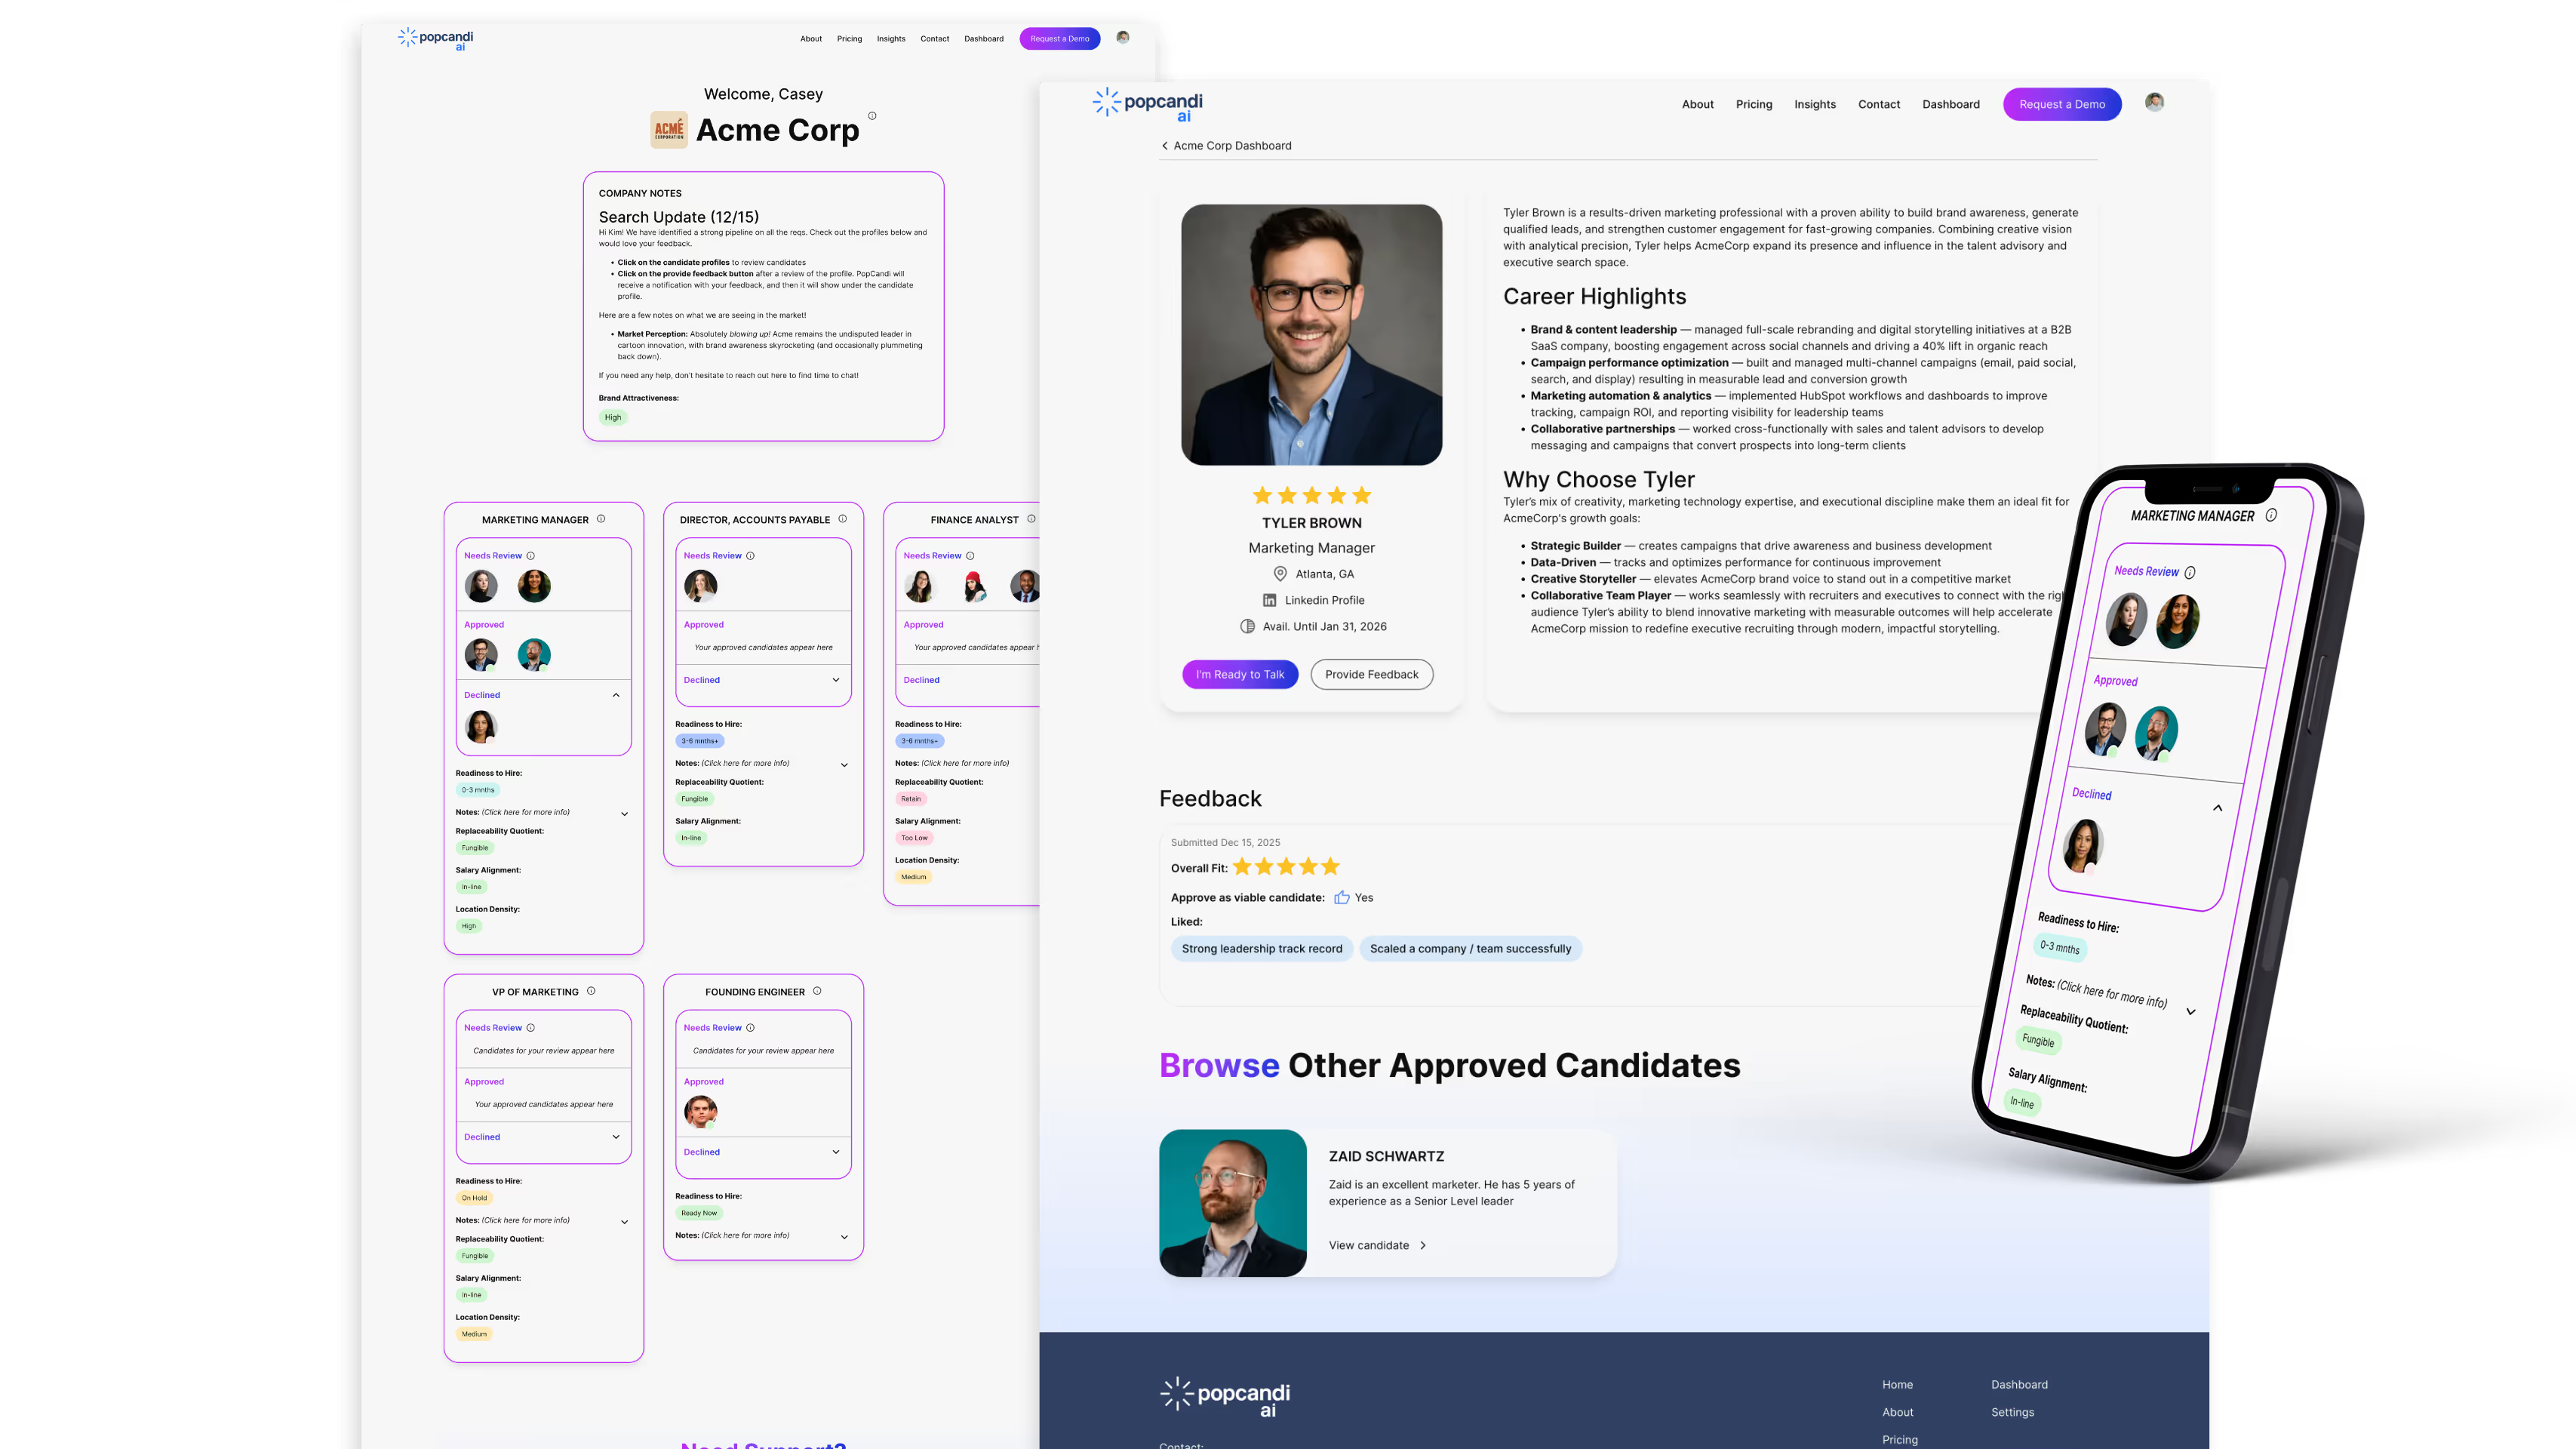The width and height of the screenshot is (2576, 1449).
Task: Click LinkedIn icon on Tyler Brown card
Action: pyautogui.click(x=1269, y=600)
